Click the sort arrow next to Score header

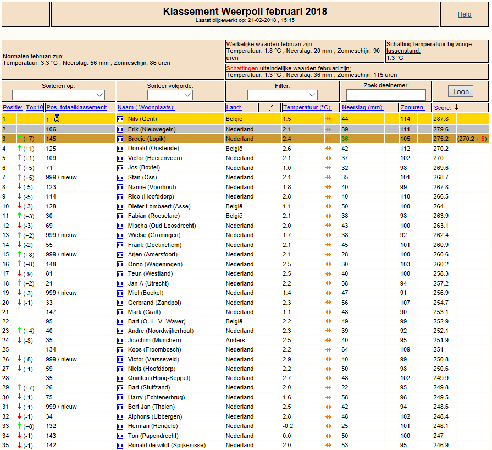point(457,108)
